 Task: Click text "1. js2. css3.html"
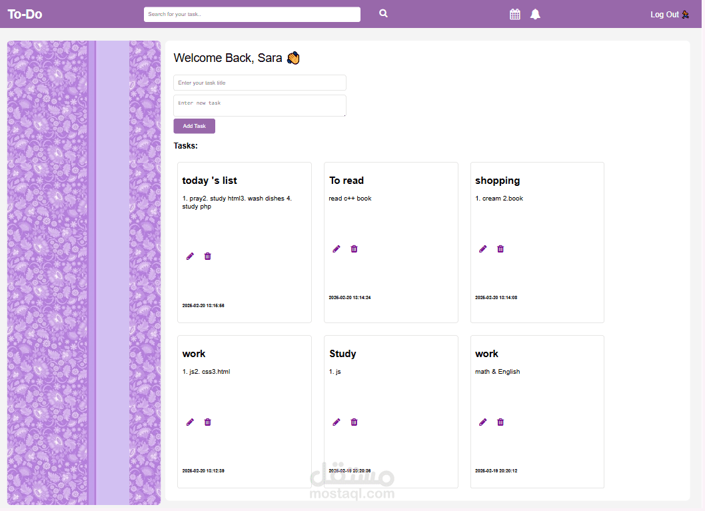pos(206,372)
